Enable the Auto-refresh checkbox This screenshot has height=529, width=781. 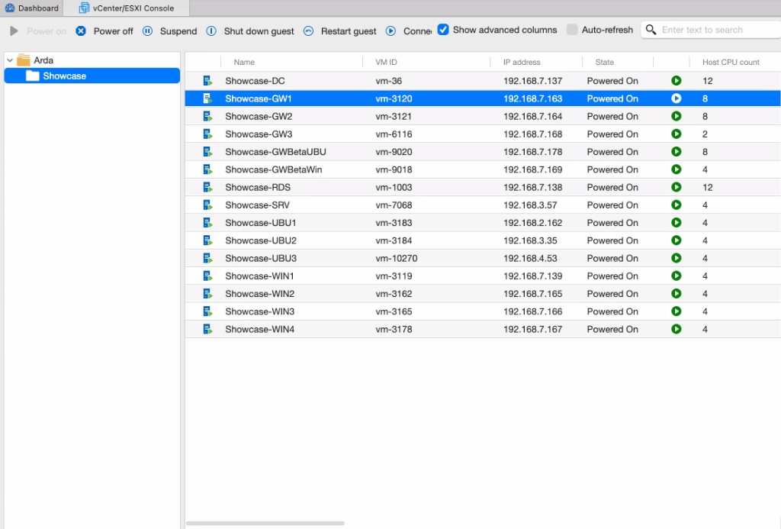pyautogui.click(x=572, y=30)
